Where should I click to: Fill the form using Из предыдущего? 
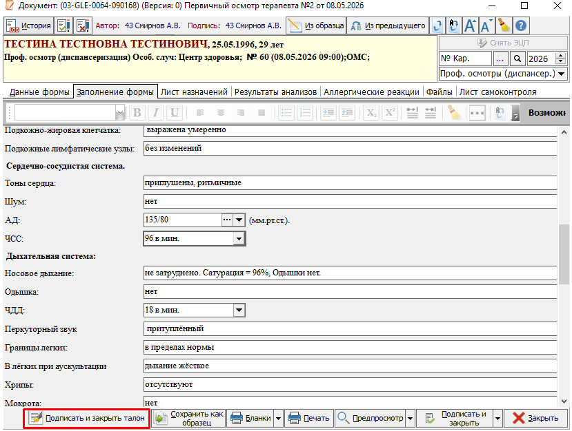tap(388, 26)
